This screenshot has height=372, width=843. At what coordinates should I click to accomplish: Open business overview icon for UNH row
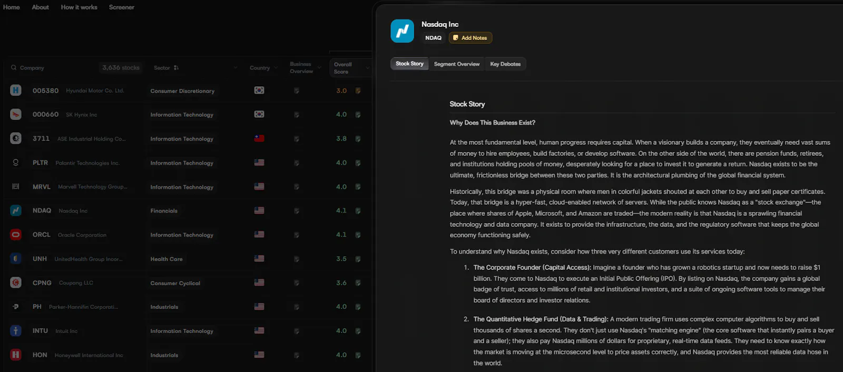click(x=297, y=259)
